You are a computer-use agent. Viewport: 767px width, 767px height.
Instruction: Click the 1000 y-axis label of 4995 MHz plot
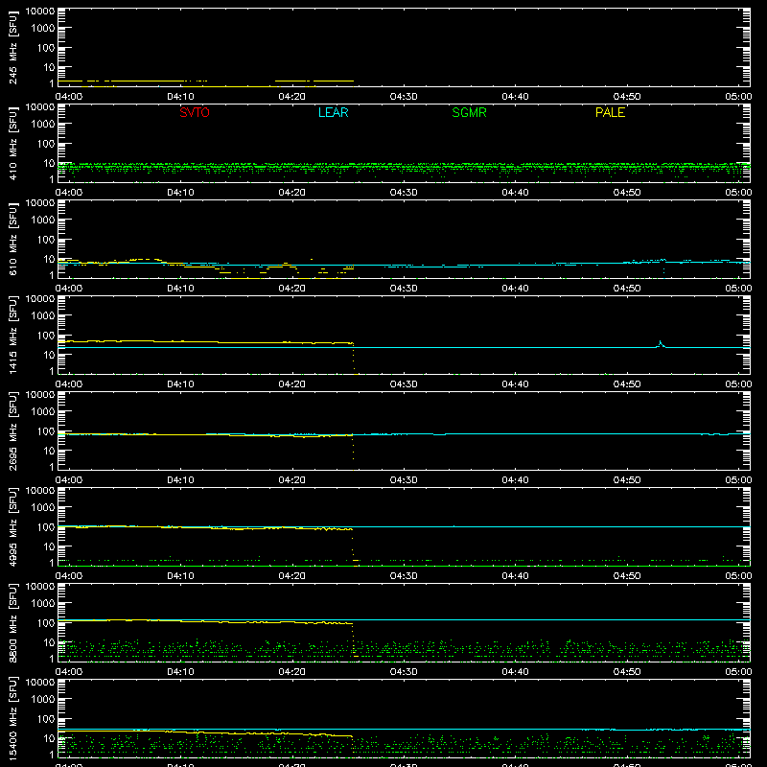pyautogui.click(x=43, y=508)
